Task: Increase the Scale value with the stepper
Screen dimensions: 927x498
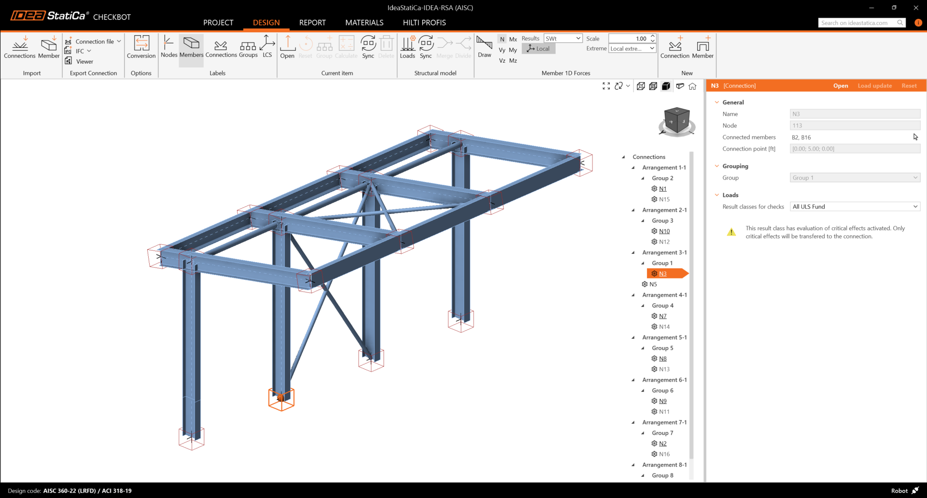Action: pyautogui.click(x=652, y=36)
